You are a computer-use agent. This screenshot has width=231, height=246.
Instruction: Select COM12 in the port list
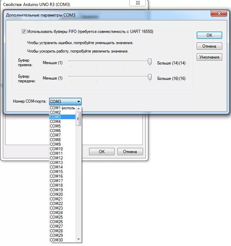[x=62, y=158]
